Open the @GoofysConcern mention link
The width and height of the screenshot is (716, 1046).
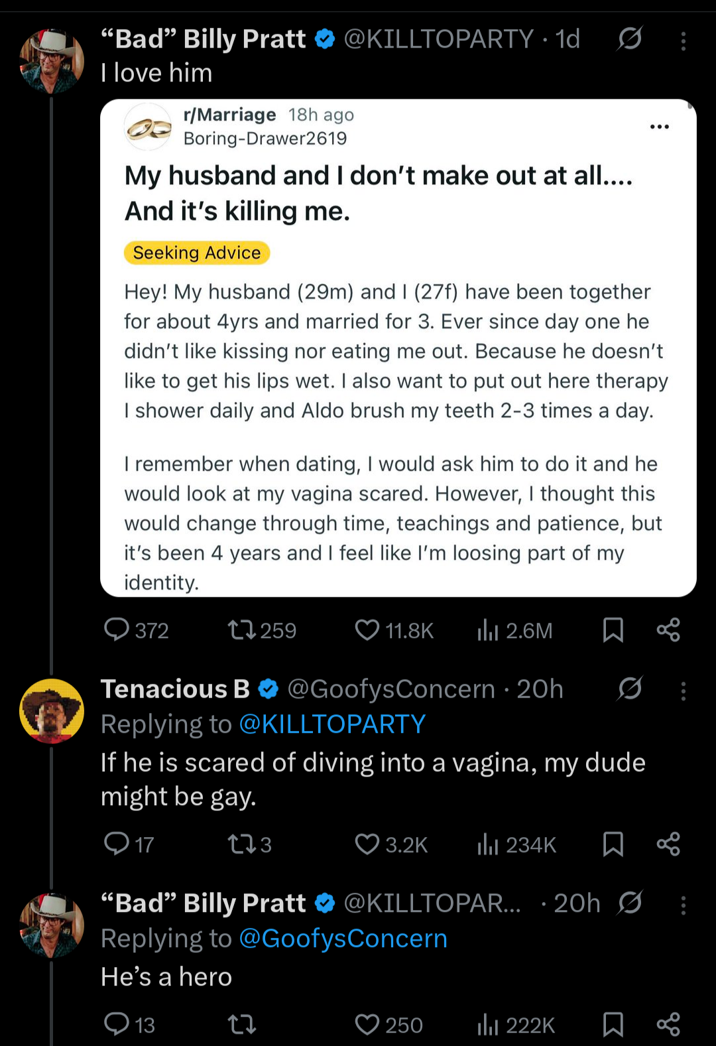click(x=343, y=939)
